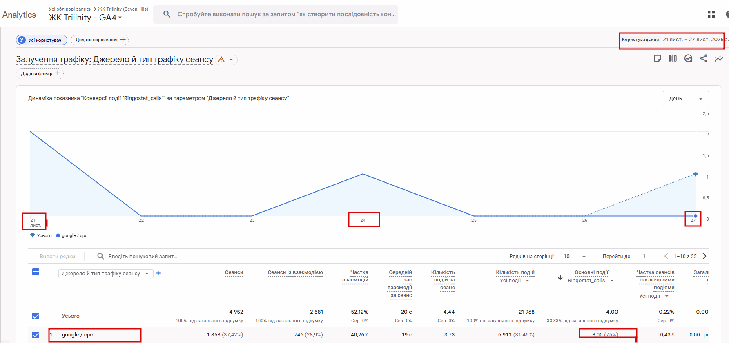Click the report title Залучення трафіку
The height and width of the screenshot is (343, 729).
pyautogui.click(x=114, y=60)
